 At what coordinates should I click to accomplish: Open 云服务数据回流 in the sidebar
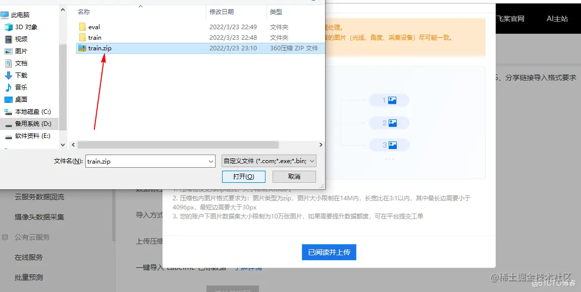[39, 197]
